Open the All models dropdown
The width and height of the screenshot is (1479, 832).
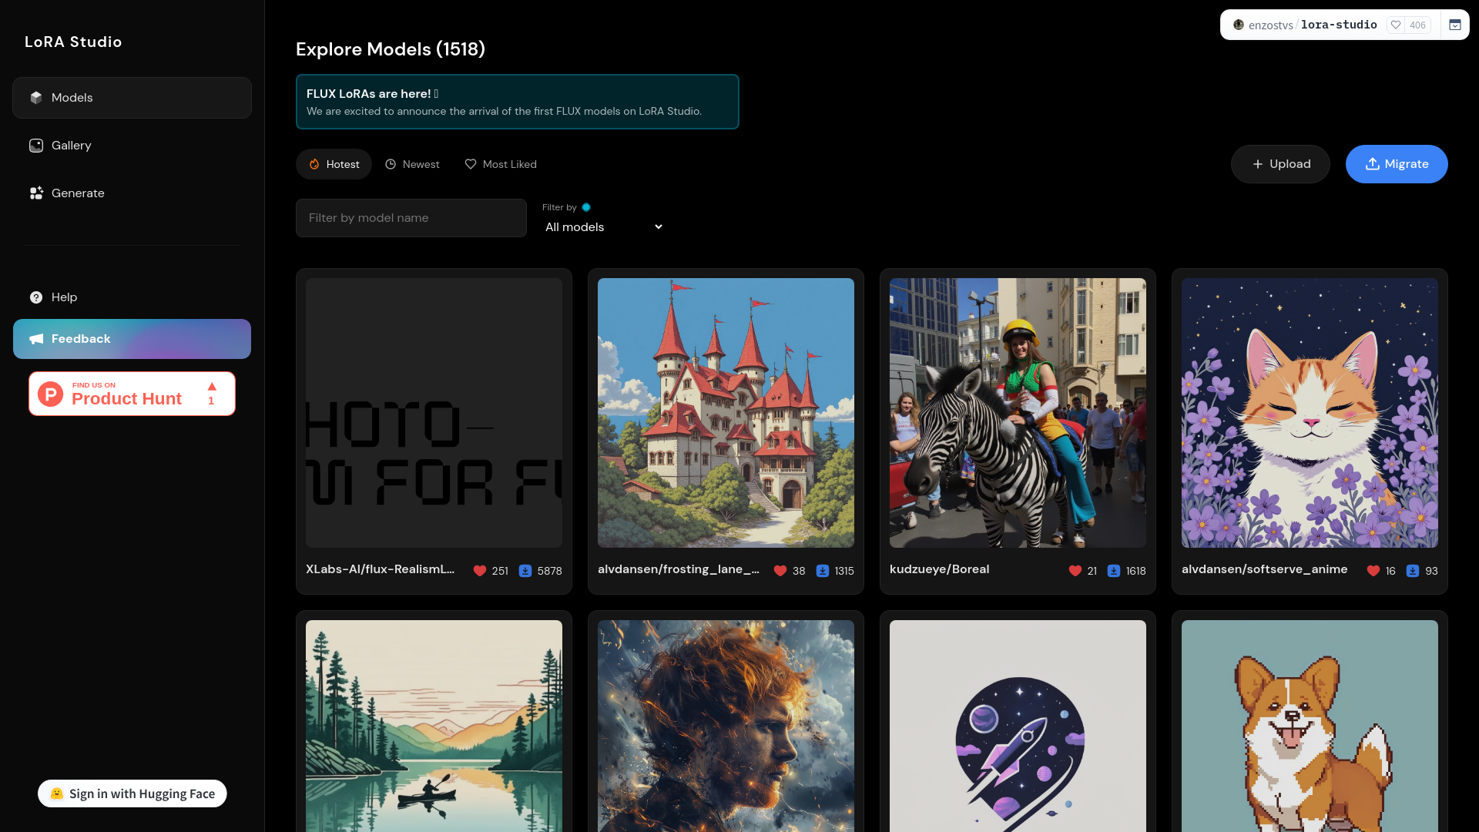tap(602, 227)
